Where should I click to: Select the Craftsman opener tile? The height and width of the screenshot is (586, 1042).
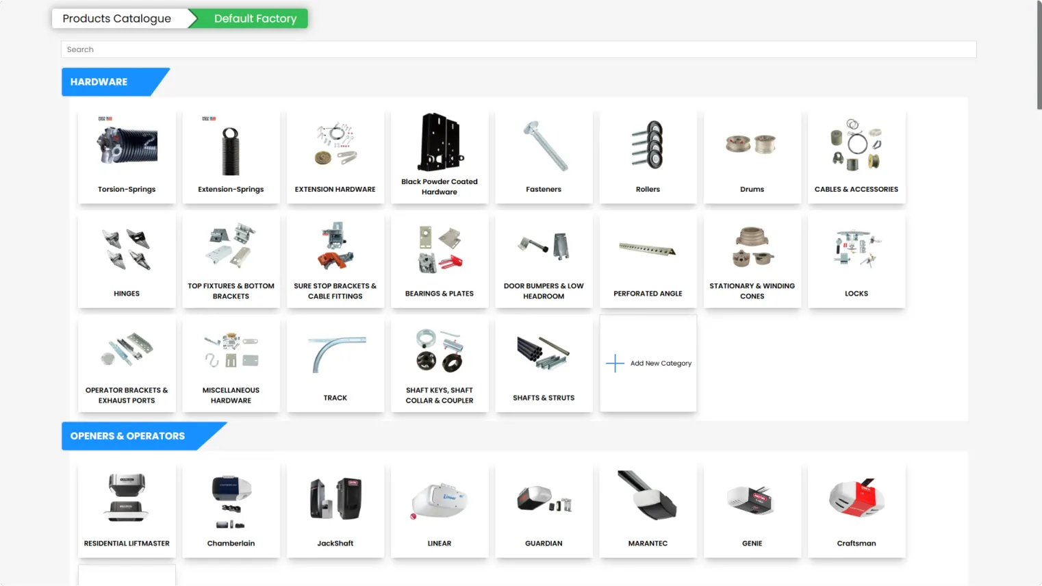tap(856, 510)
